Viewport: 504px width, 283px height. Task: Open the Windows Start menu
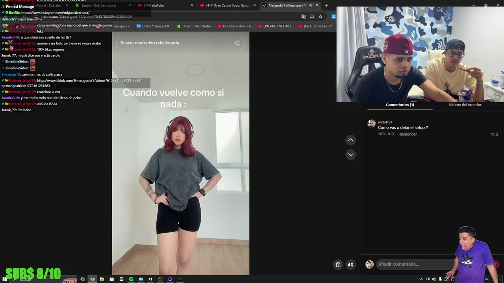5,279
